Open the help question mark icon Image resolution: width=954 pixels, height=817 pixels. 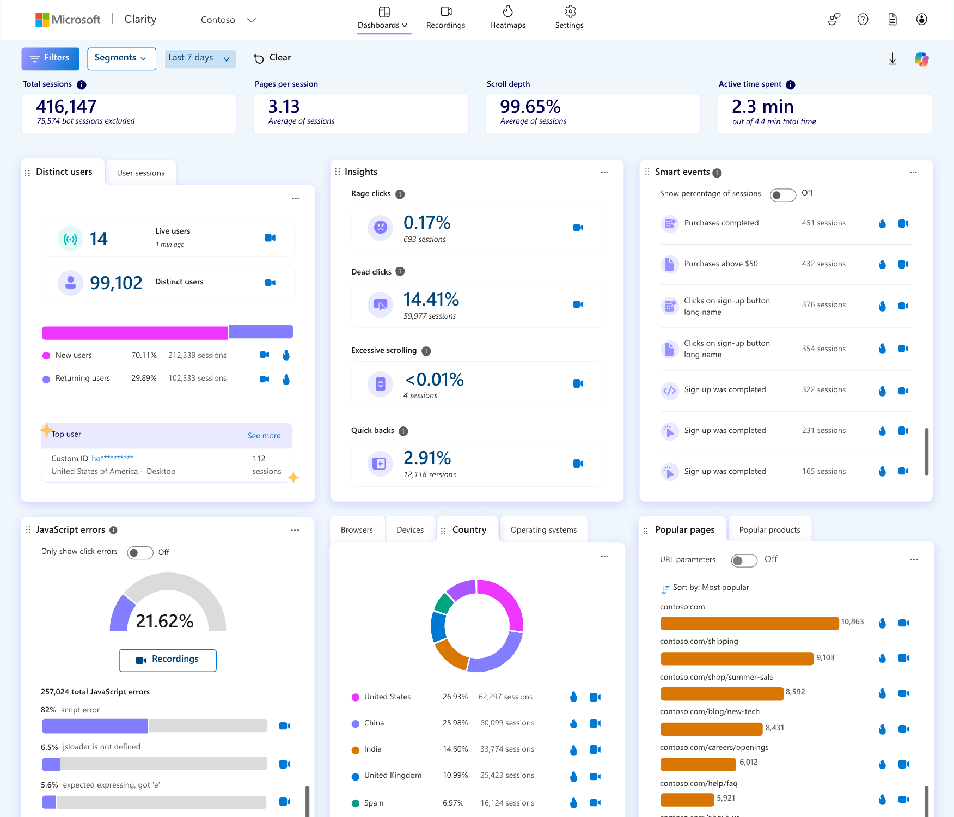click(x=863, y=20)
